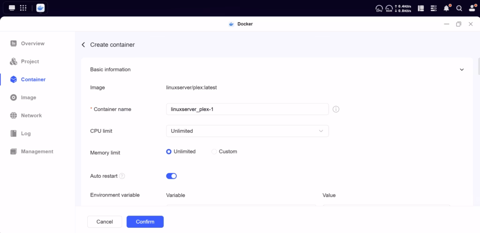Click the Auto restart help icon

[x=122, y=176]
